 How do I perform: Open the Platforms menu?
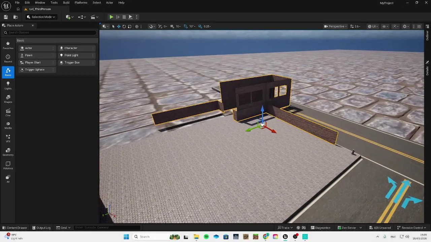pos(81,3)
